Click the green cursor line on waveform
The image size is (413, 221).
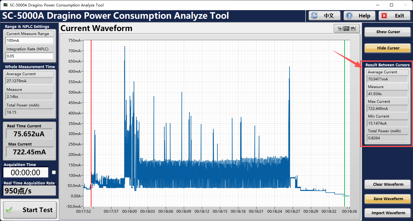pos(345,123)
